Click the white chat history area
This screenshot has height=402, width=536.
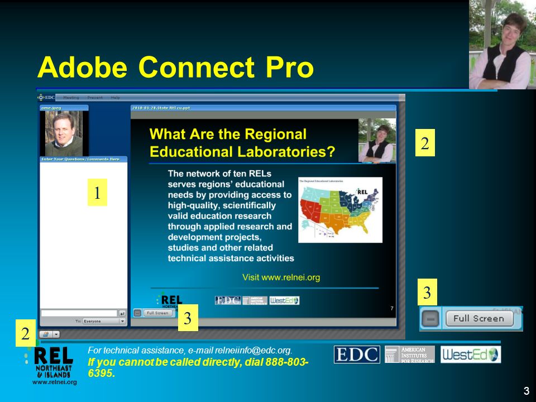(83, 235)
